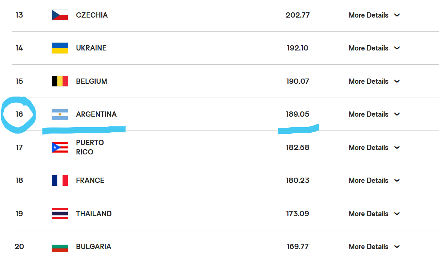Click Argentina's 189.05 score value
Image resolution: width=439 pixels, height=264 pixels.
tap(297, 114)
